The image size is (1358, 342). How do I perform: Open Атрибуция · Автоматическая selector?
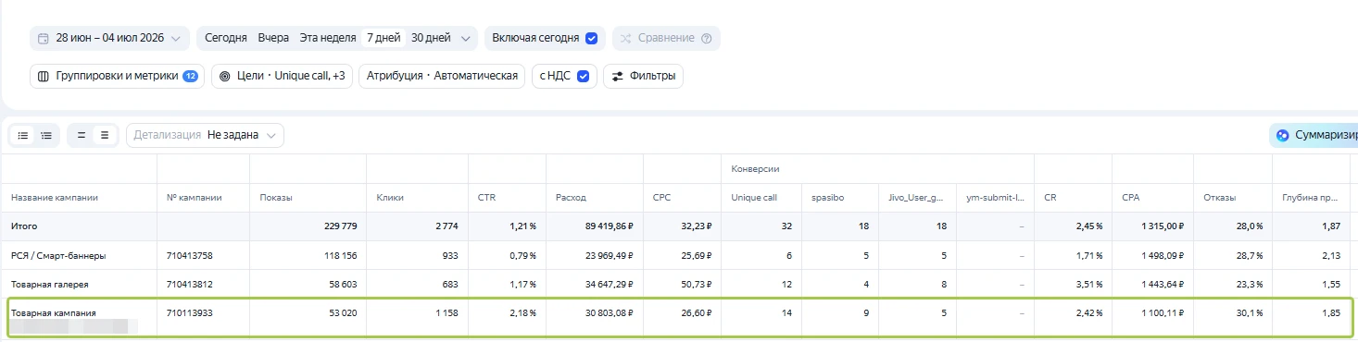[x=442, y=76]
